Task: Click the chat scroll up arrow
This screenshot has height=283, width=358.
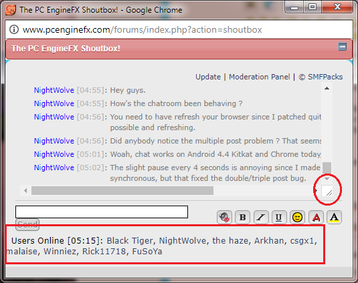Action: coord(327,88)
